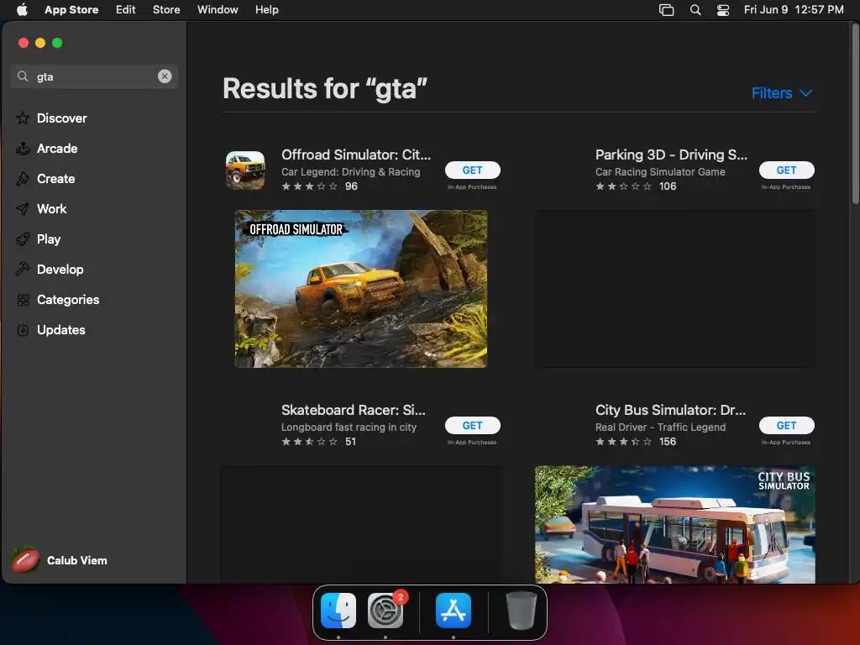Screen dimensions: 860x645
Task: Open the Arcade joystick icon
Action: (23, 148)
